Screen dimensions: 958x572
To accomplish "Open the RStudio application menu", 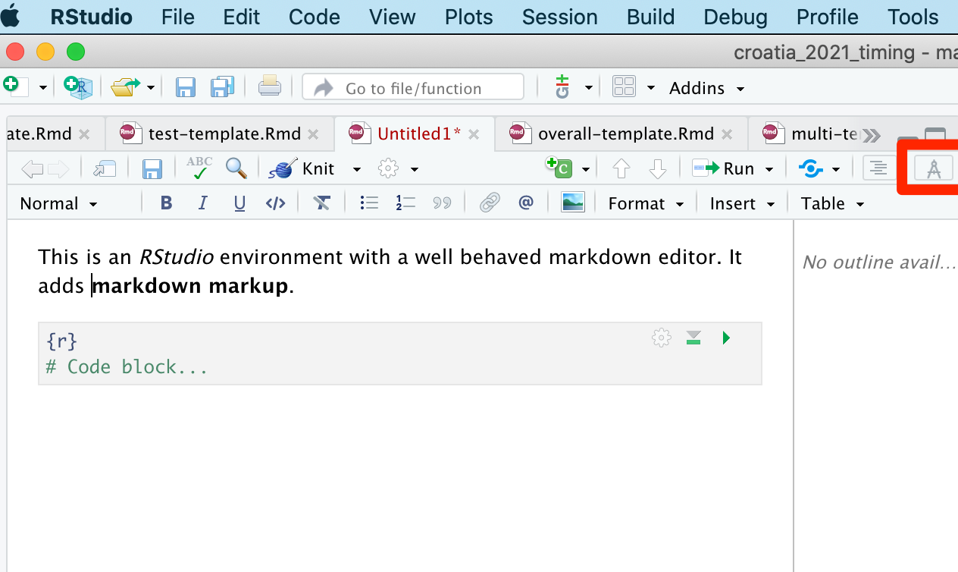I will coord(91,17).
